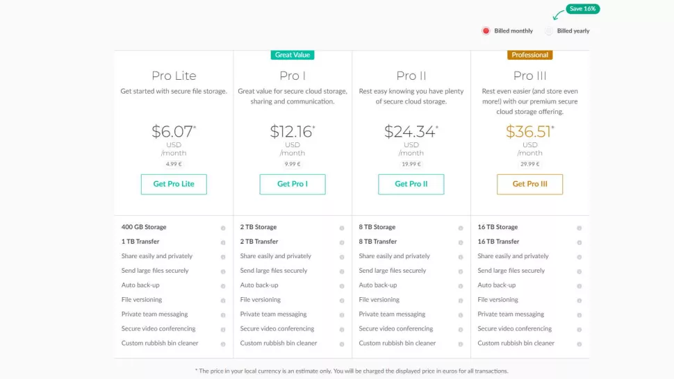Screen dimensions: 674x379
Task: Click the Great Value label on Pro I
Action: [x=293, y=55]
